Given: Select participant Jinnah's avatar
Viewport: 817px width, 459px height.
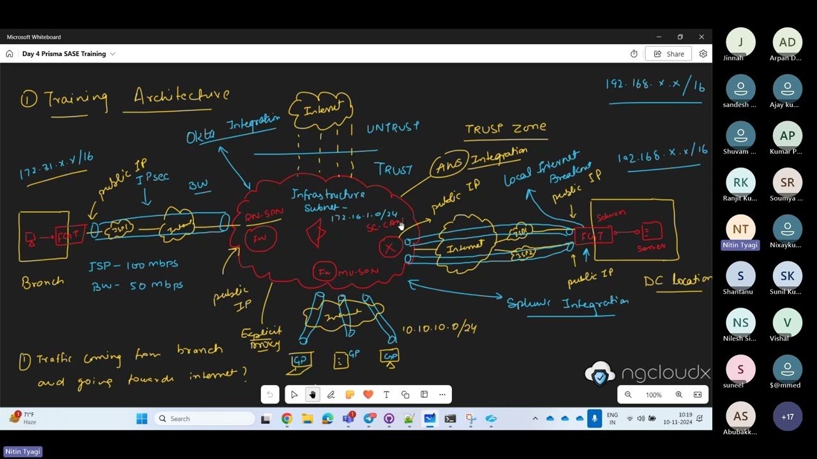Looking at the screenshot, I should (x=740, y=42).
